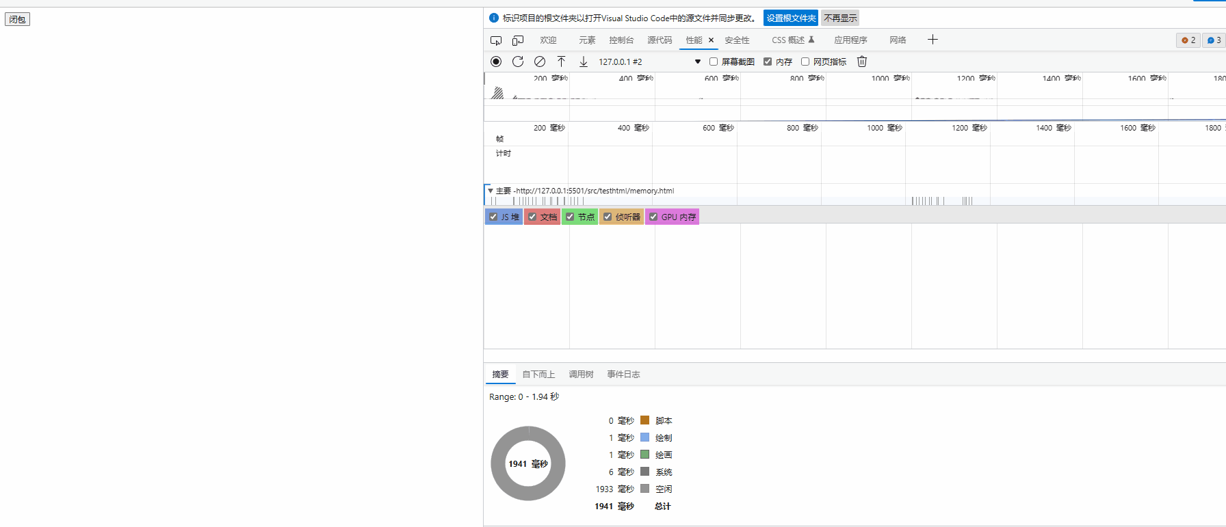Click the download profile arrow icon
Viewport: 1226px width, 527px height.
click(x=584, y=62)
